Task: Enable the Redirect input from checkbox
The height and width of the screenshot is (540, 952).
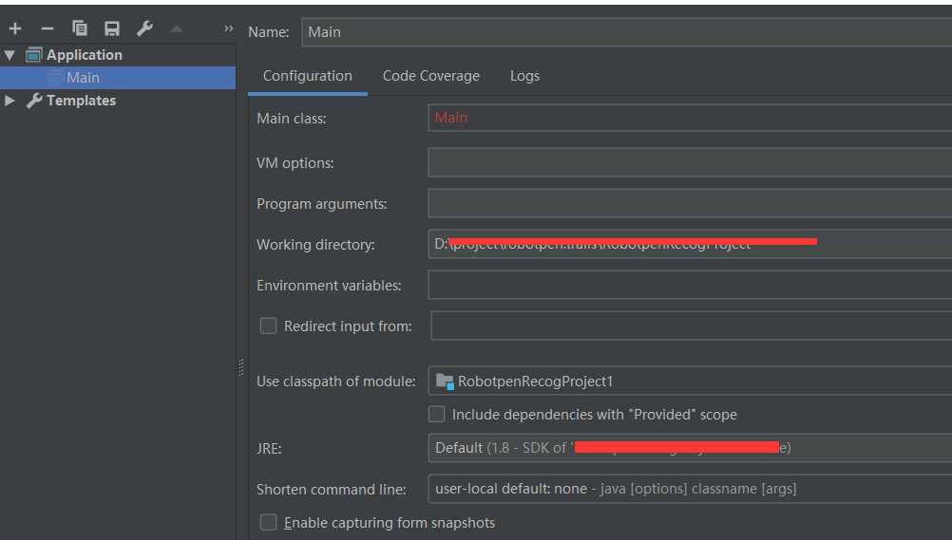Action: pyautogui.click(x=269, y=326)
